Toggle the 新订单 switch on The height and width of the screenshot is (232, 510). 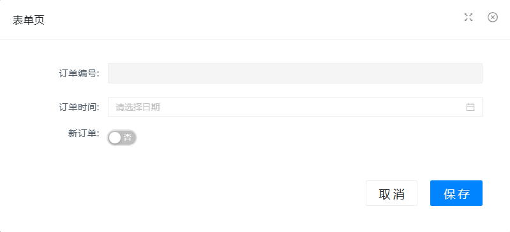click(122, 138)
